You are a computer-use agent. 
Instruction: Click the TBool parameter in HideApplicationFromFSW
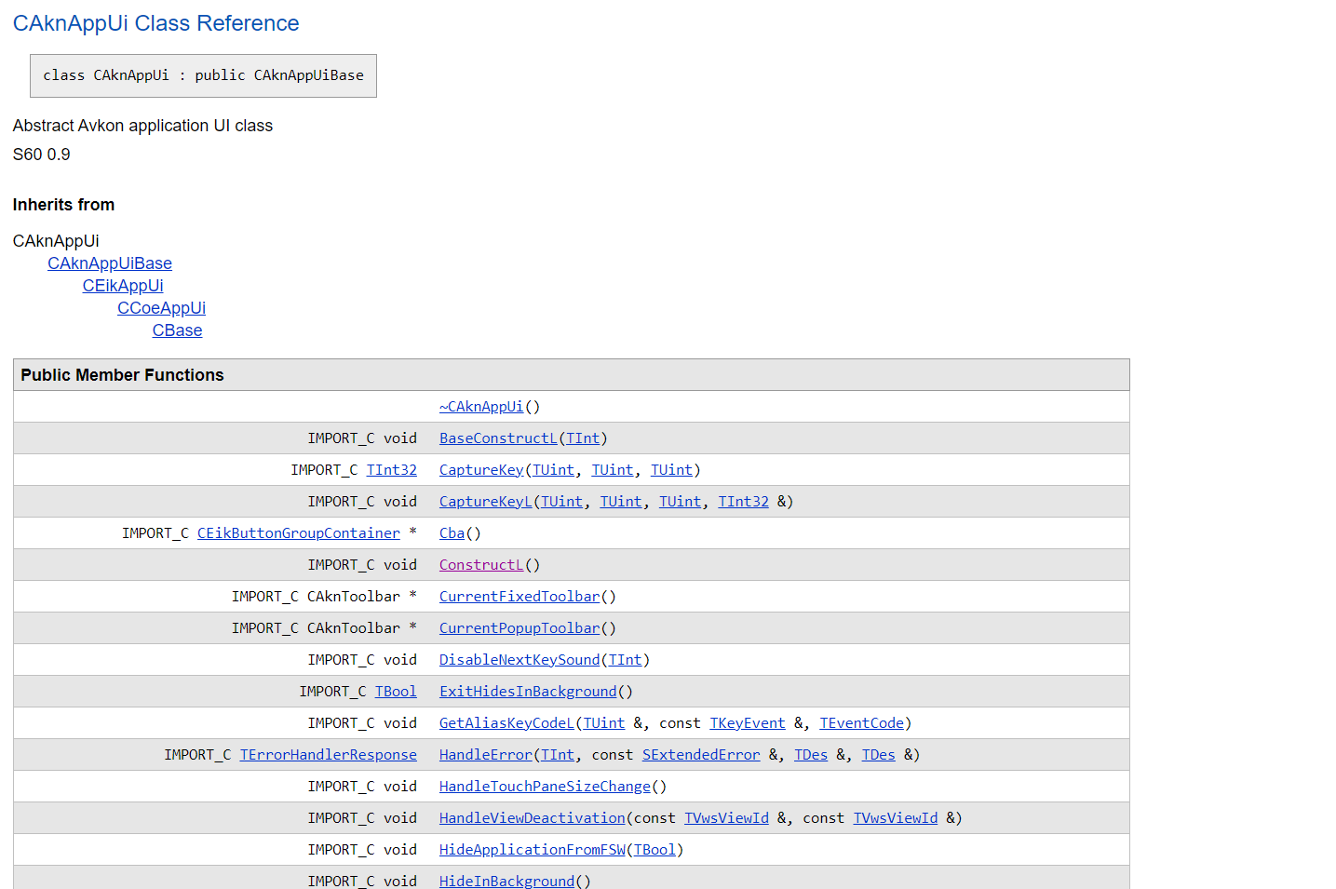point(655,850)
